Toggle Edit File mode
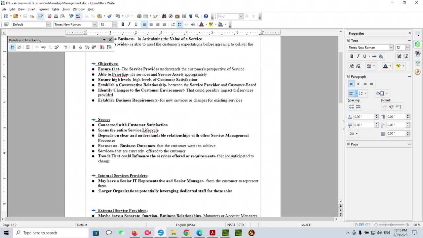Screen dimensions: 423x238 (x=41, y=16)
